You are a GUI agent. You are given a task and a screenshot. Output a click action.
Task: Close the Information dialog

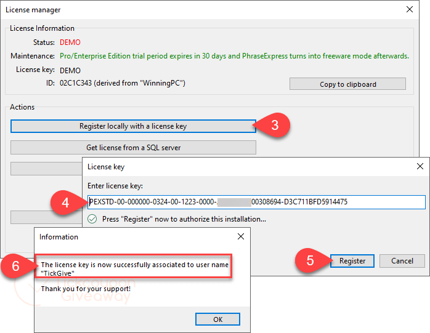pos(241,236)
